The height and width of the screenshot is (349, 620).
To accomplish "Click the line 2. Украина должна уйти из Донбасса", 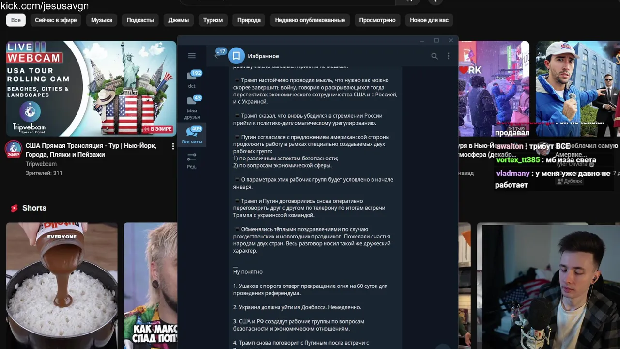I will click(297, 307).
